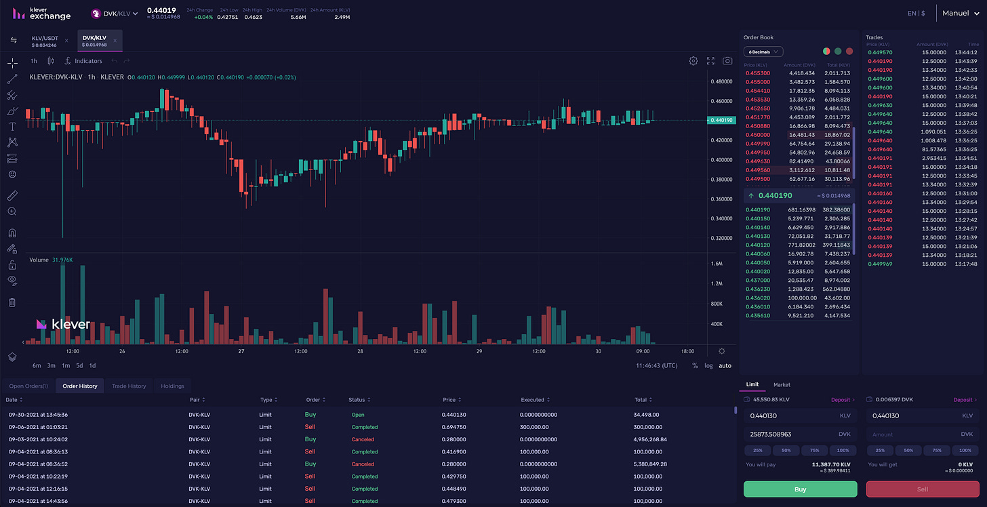Image resolution: width=987 pixels, height=507 pixels.
Task: Show only buy orders in order book
Action: pos(838,52)
